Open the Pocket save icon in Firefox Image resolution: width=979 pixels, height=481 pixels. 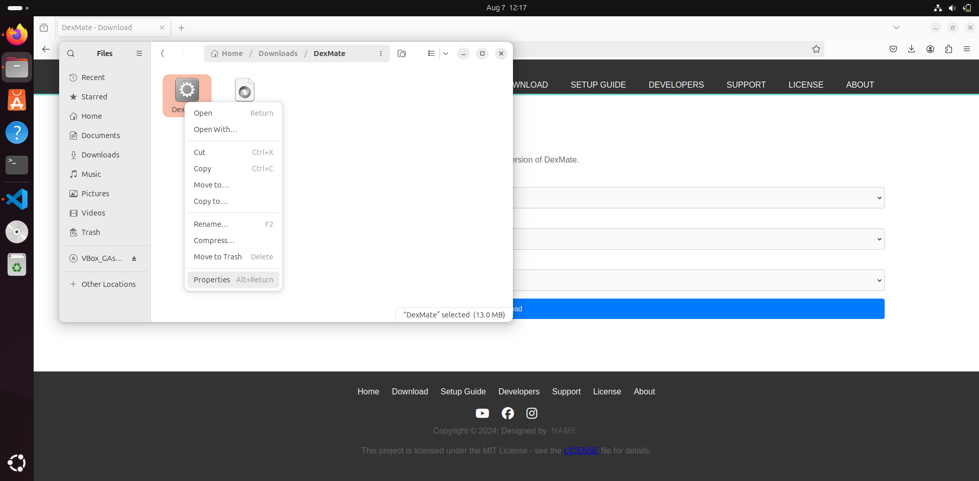[x=893, y=49]
